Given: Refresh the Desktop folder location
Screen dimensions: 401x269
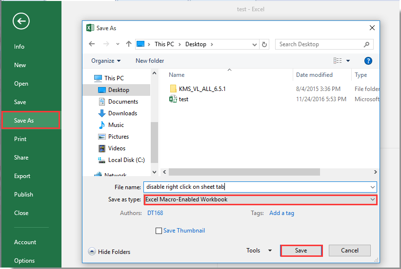Looking at the screenshot, I should point(264,44).
